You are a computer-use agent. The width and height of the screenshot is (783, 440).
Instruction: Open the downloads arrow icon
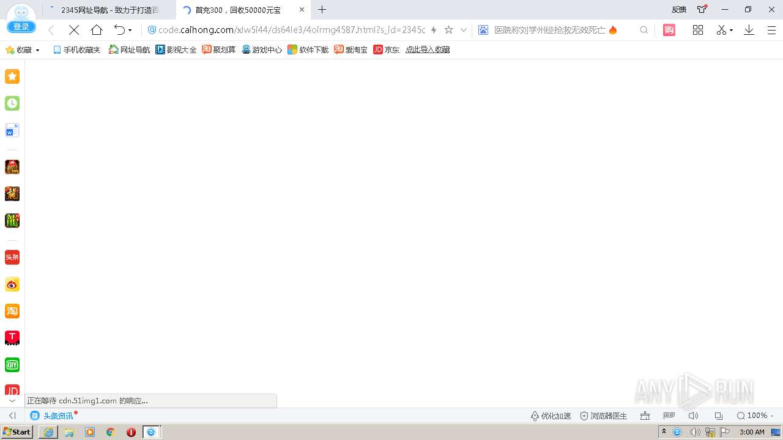tap(749, 30)
